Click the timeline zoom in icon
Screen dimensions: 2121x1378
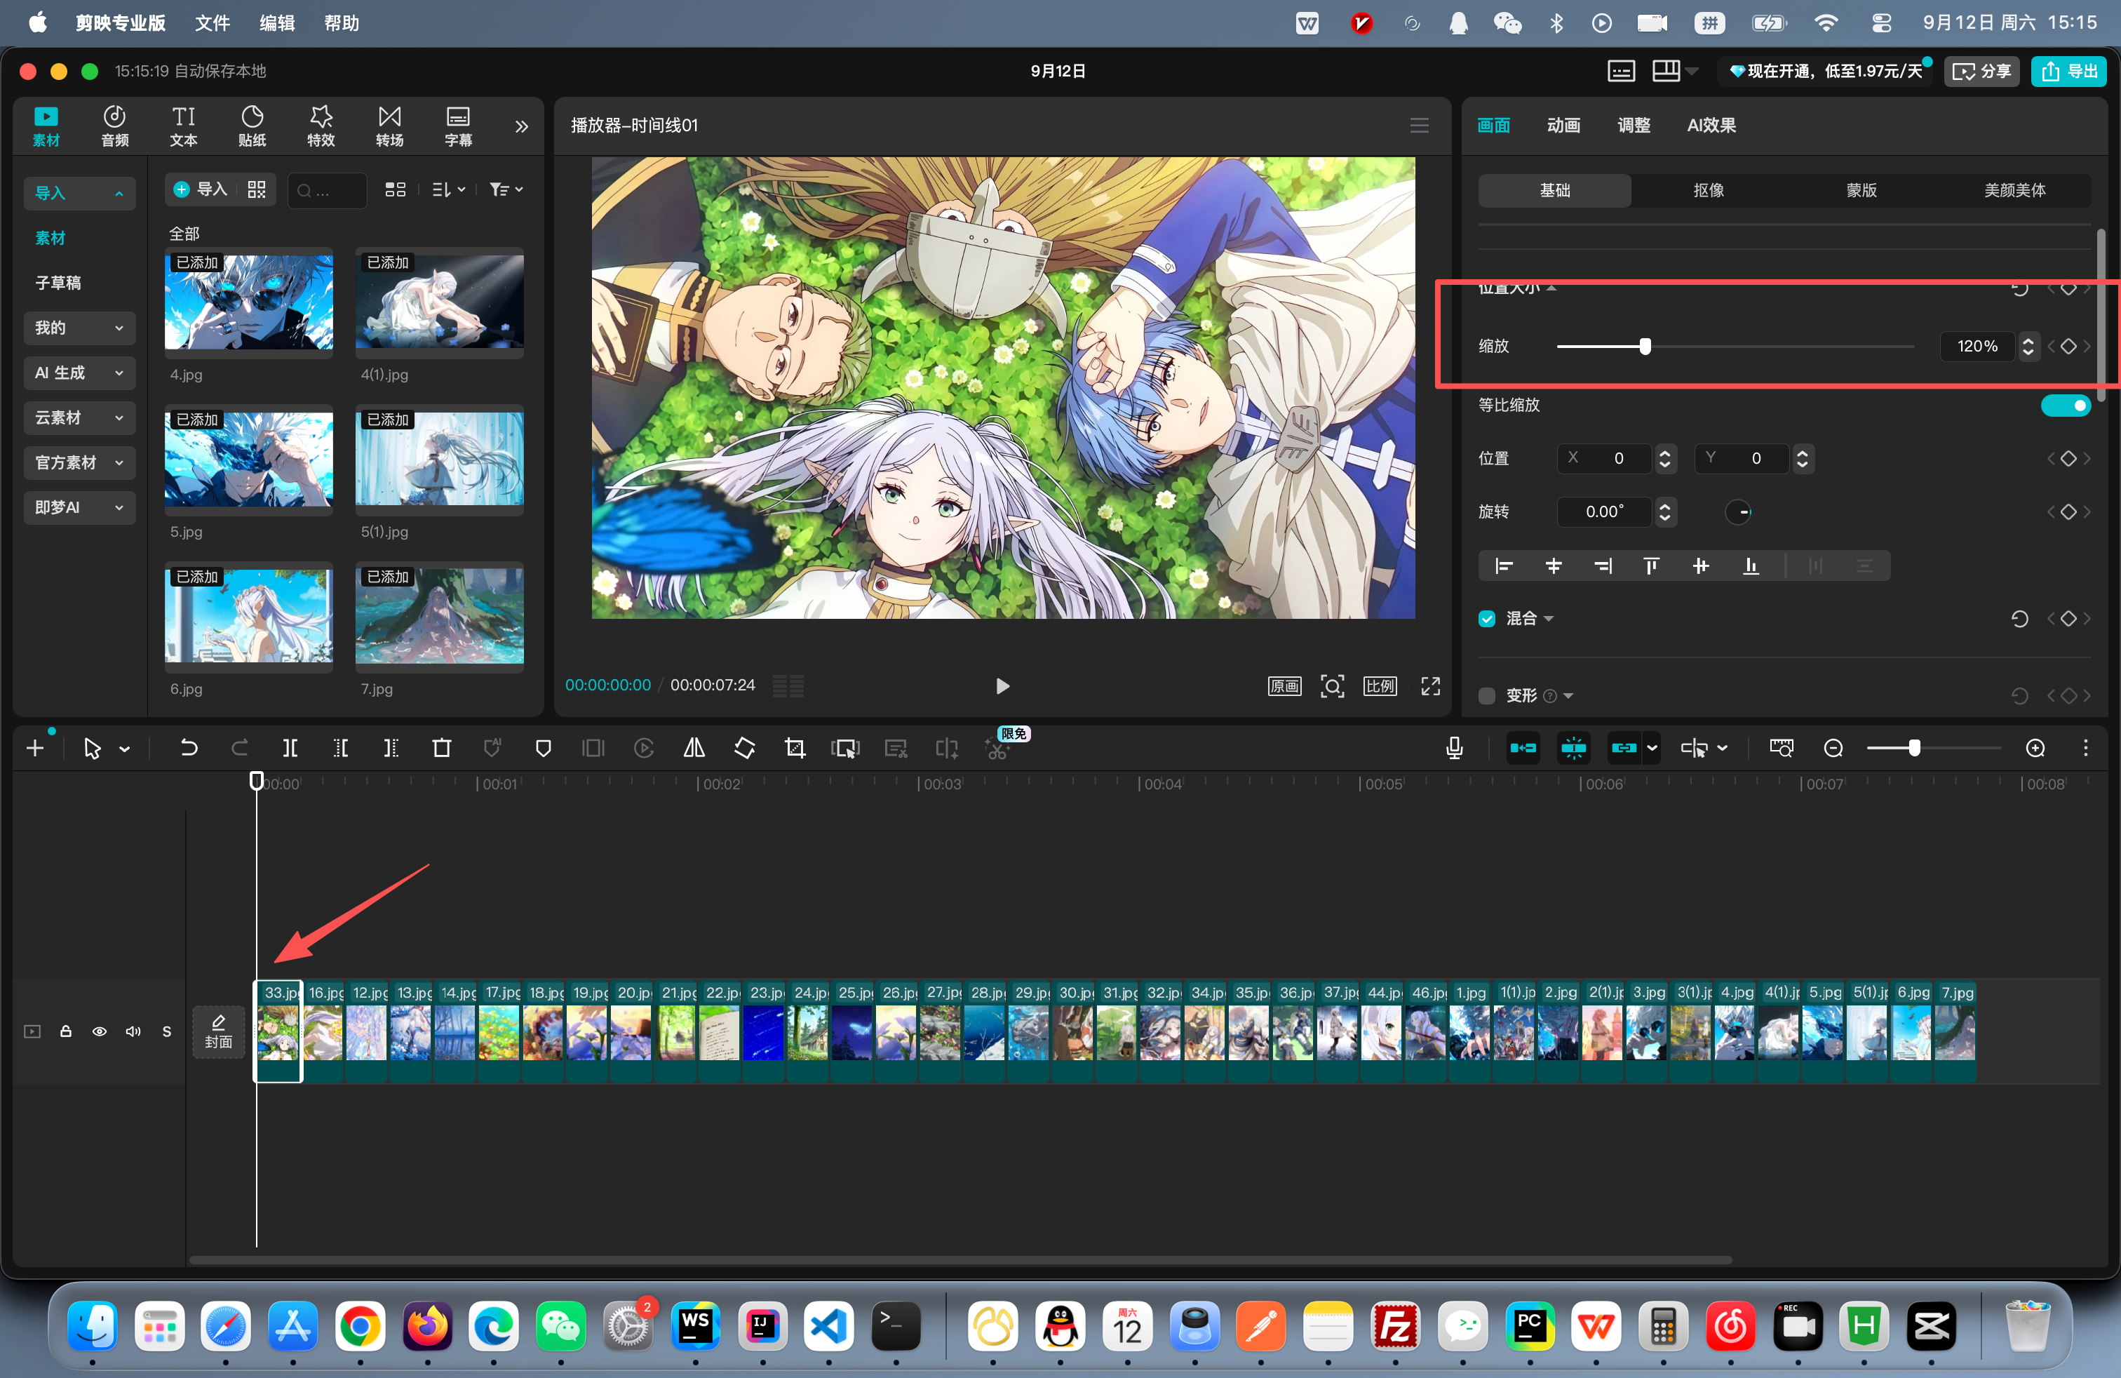click(x=2035, y=748)
